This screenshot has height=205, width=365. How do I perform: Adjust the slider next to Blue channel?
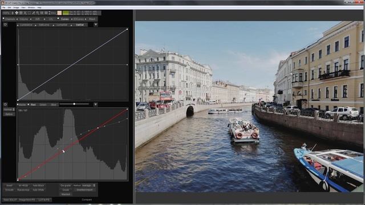point(74,104)
